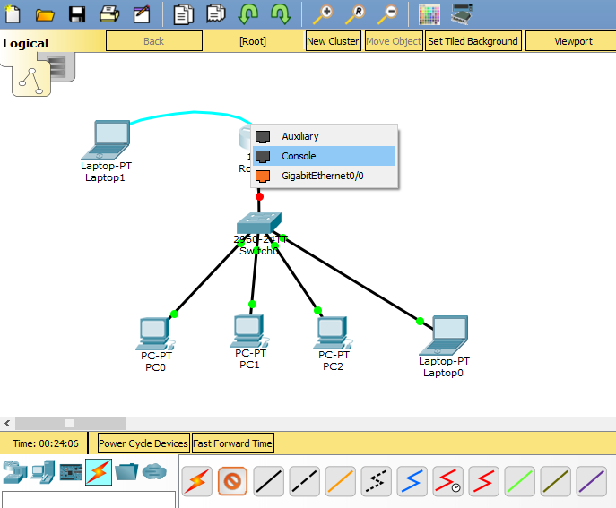Screen dimensions: 616x508
Task: Switch to the Logical workspace tab
Action: click(x=25, y=43)
